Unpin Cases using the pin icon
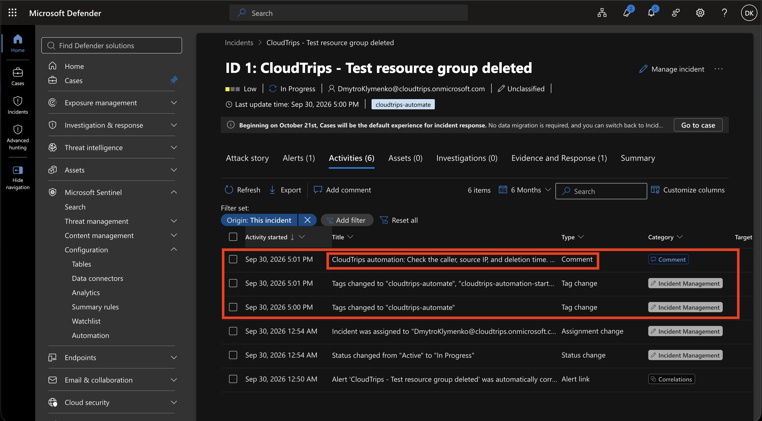The height and width of the screenshot is (421, 762). [x=174, y=80]
